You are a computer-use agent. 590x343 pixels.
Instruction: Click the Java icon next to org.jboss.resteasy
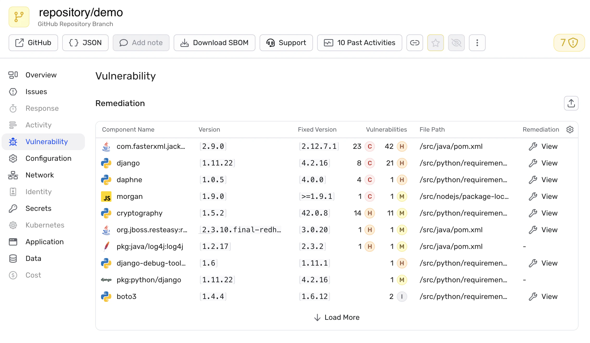106,230
